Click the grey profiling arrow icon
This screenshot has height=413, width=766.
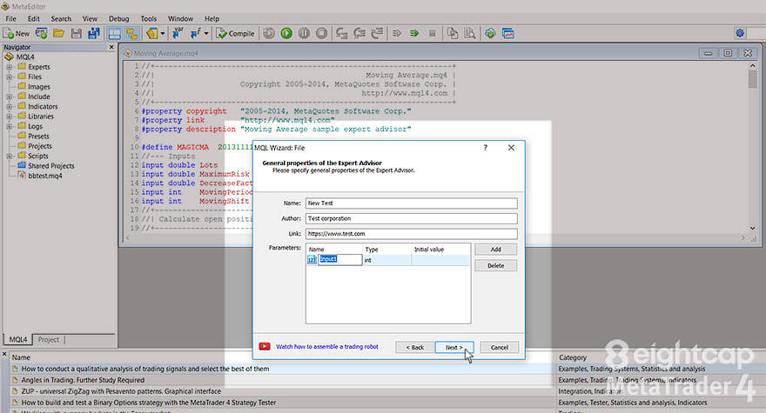397,34
